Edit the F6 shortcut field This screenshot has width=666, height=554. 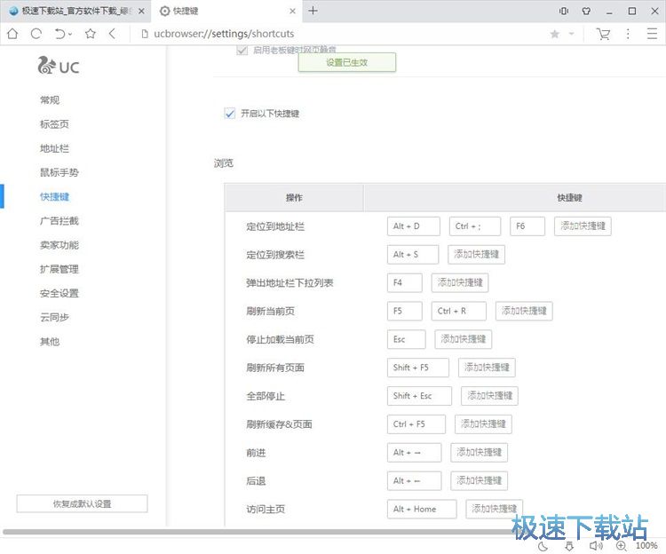tap(527, 226)
